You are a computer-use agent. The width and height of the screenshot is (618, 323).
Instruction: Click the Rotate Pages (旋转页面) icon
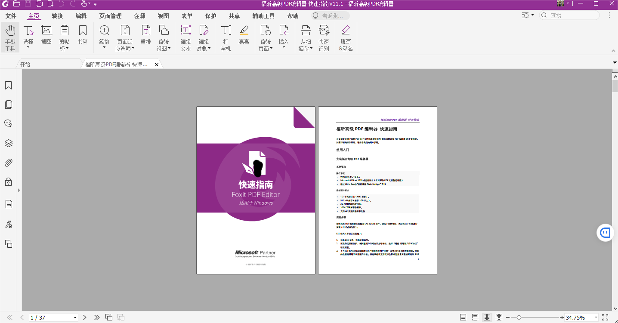[x=266, y=31]
